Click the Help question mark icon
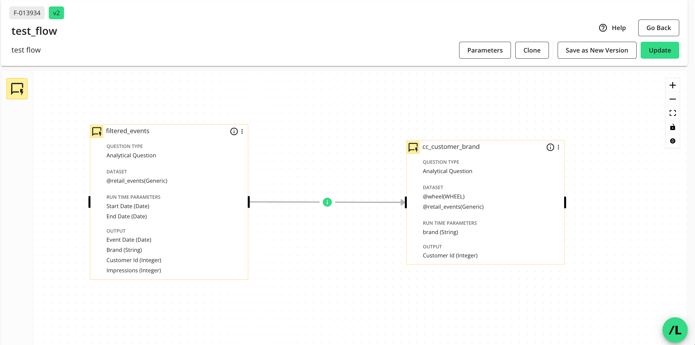This screenshot has height=345, width=695. click(603, 28)
